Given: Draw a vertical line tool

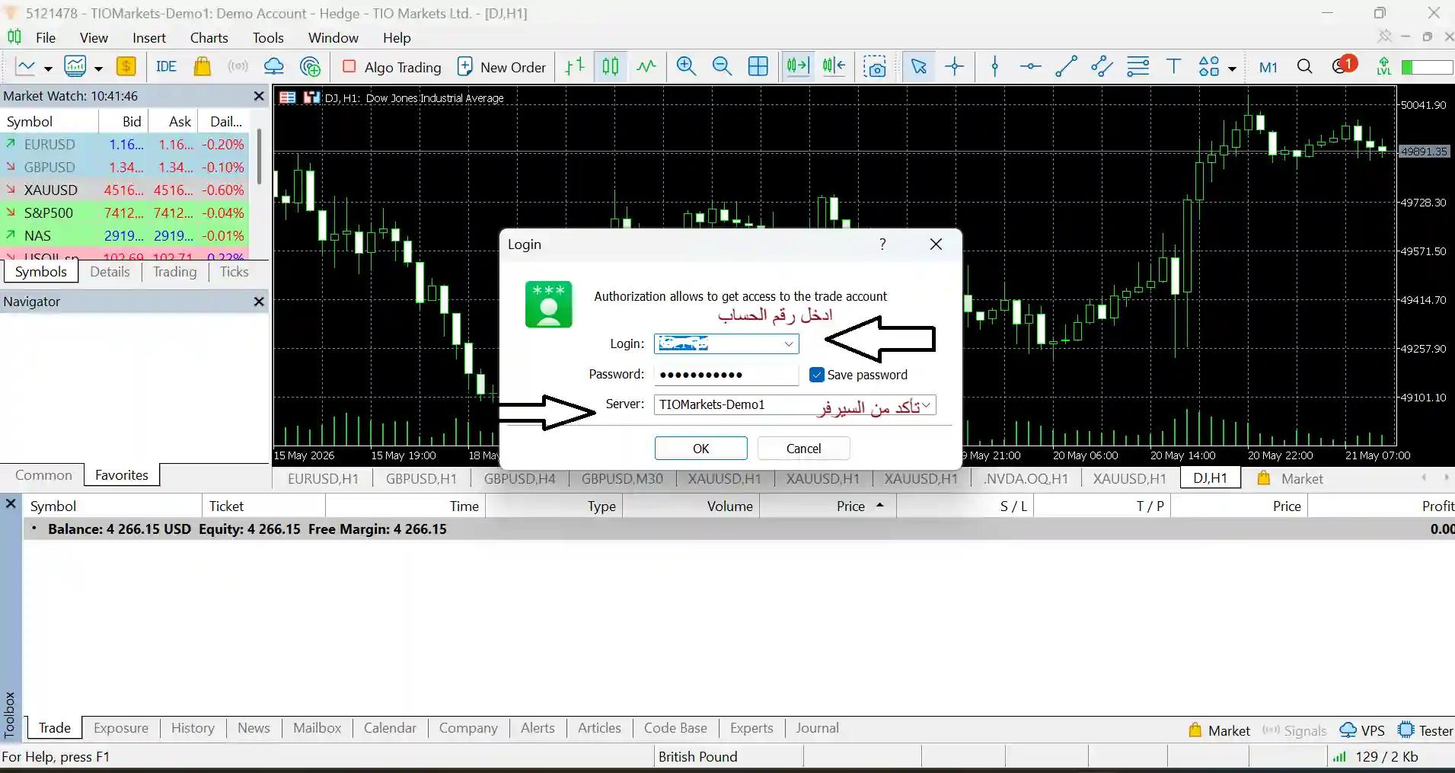Looking at the screenshot, I should click(x=994, y=67).
